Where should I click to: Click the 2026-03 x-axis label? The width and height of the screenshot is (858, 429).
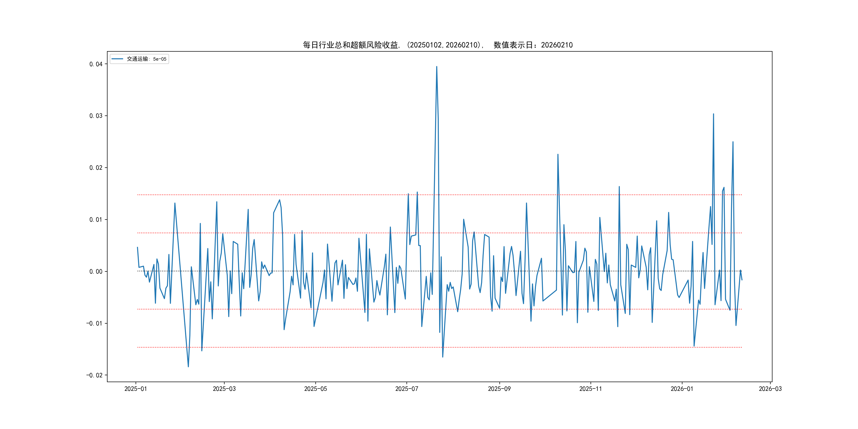[x=770, y=389]
